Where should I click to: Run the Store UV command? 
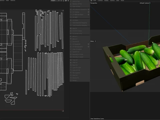coord(80,75)
